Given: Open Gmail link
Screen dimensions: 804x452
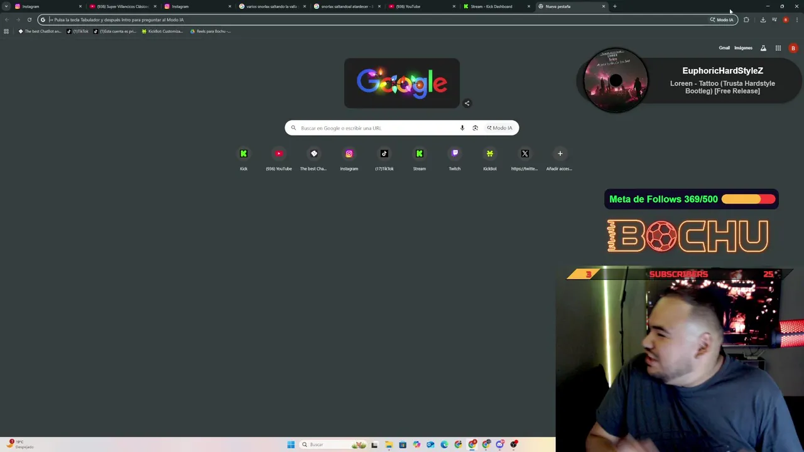Looking at the screenshot, I should 724,48.
